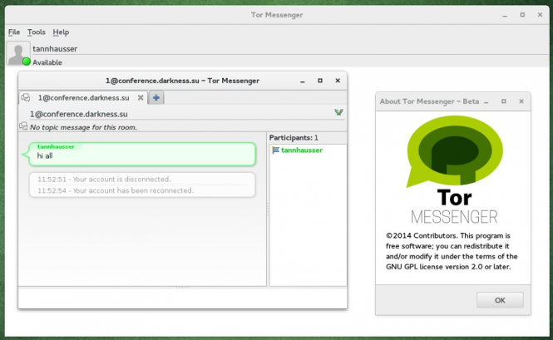Open the File menu
Viewport: 553px width, 340px height.
(13, 32)
